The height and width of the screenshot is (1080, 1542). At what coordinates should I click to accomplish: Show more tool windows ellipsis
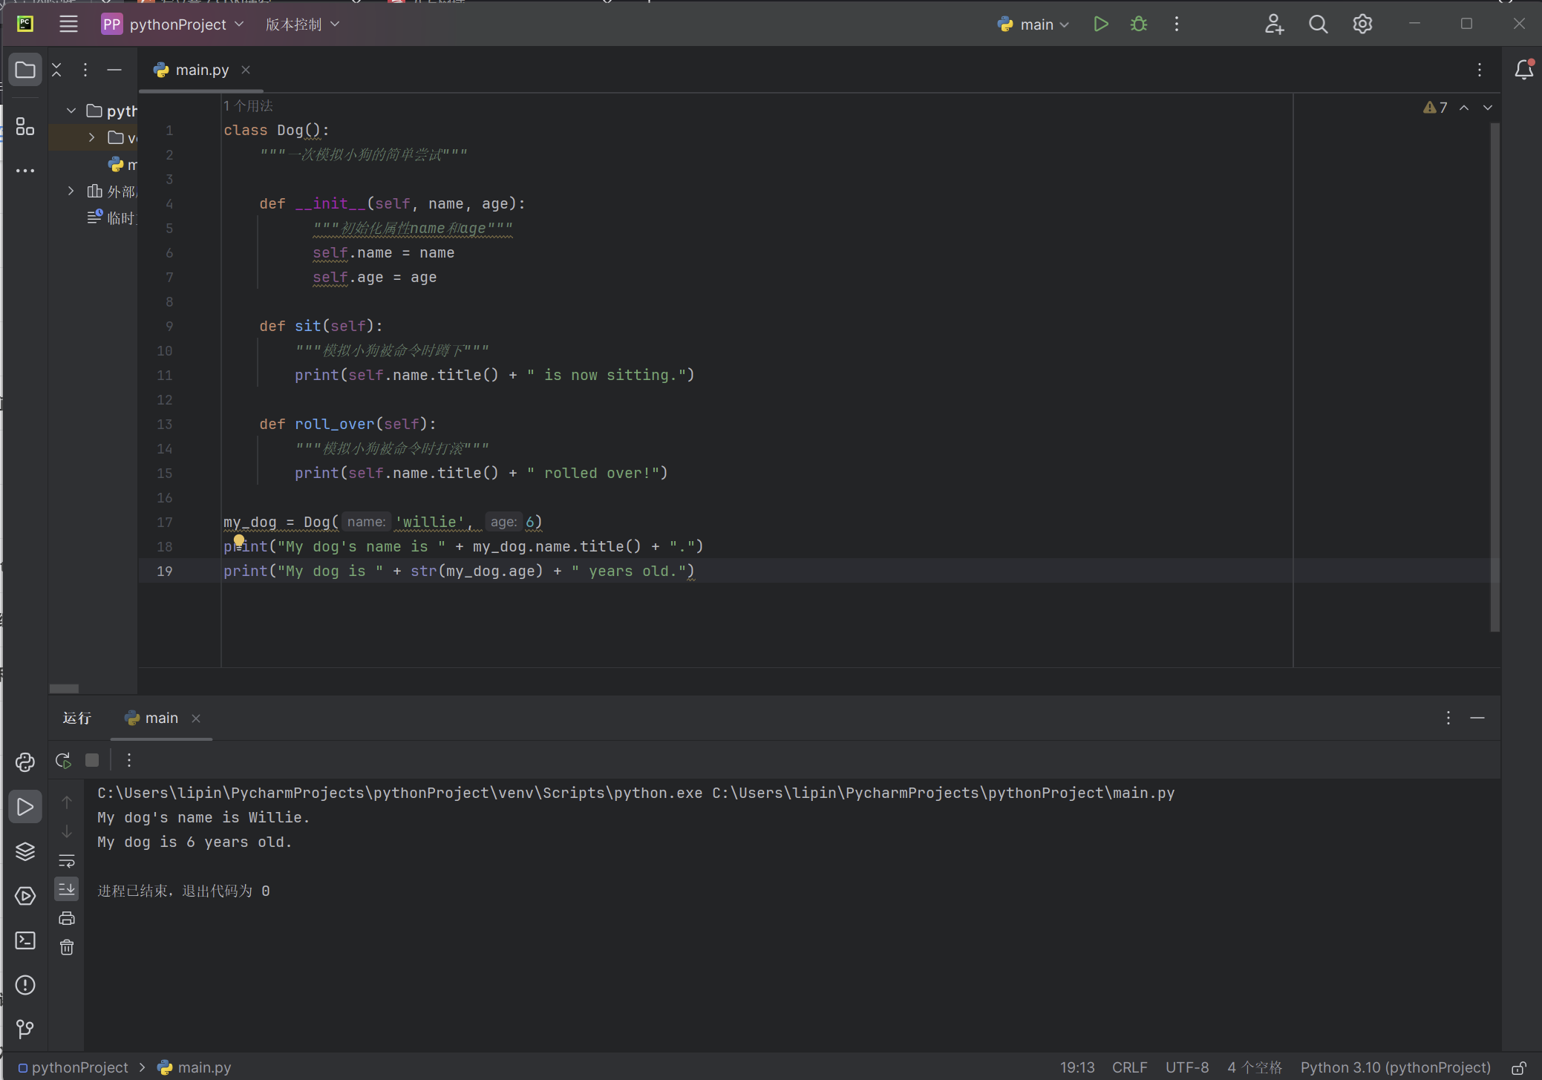(x=25, y=171)
